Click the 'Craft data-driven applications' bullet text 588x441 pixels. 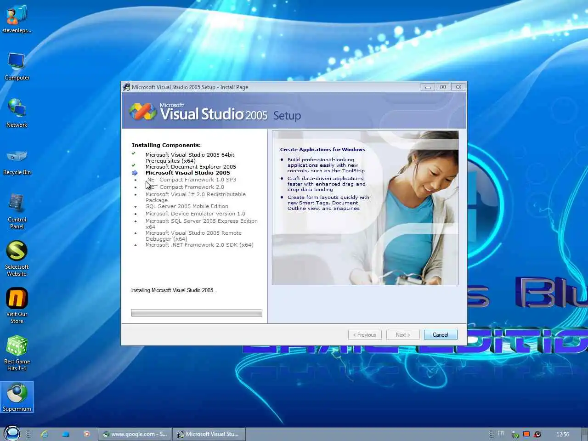[328, 184]
